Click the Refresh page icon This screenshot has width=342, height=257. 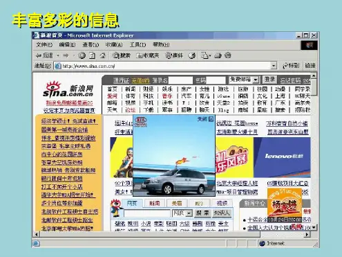click(x=92, y=55)
